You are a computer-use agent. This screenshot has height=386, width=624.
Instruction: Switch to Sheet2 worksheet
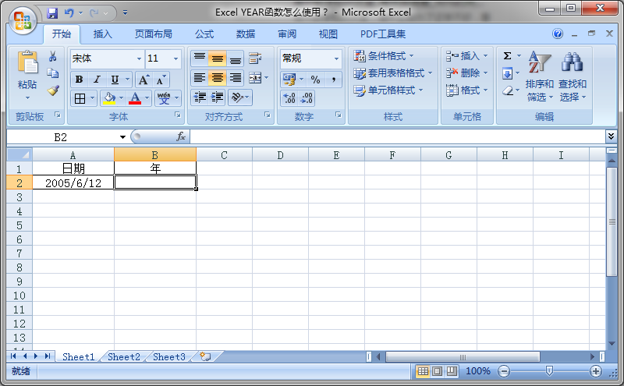(124, 357)
